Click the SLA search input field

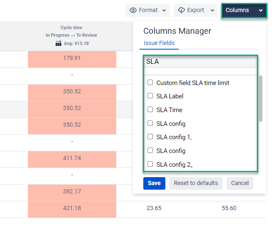coord(200,62)
